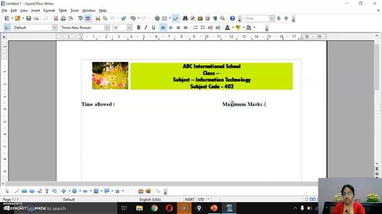The height and width of the screenshot is (214, 382).
Task: Select the Format Paintbrush icon
Action: (x=124, y=18)
